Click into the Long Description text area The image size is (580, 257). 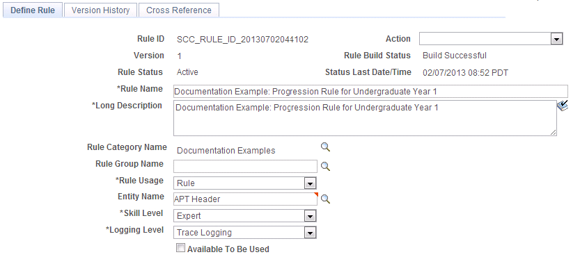365,118
